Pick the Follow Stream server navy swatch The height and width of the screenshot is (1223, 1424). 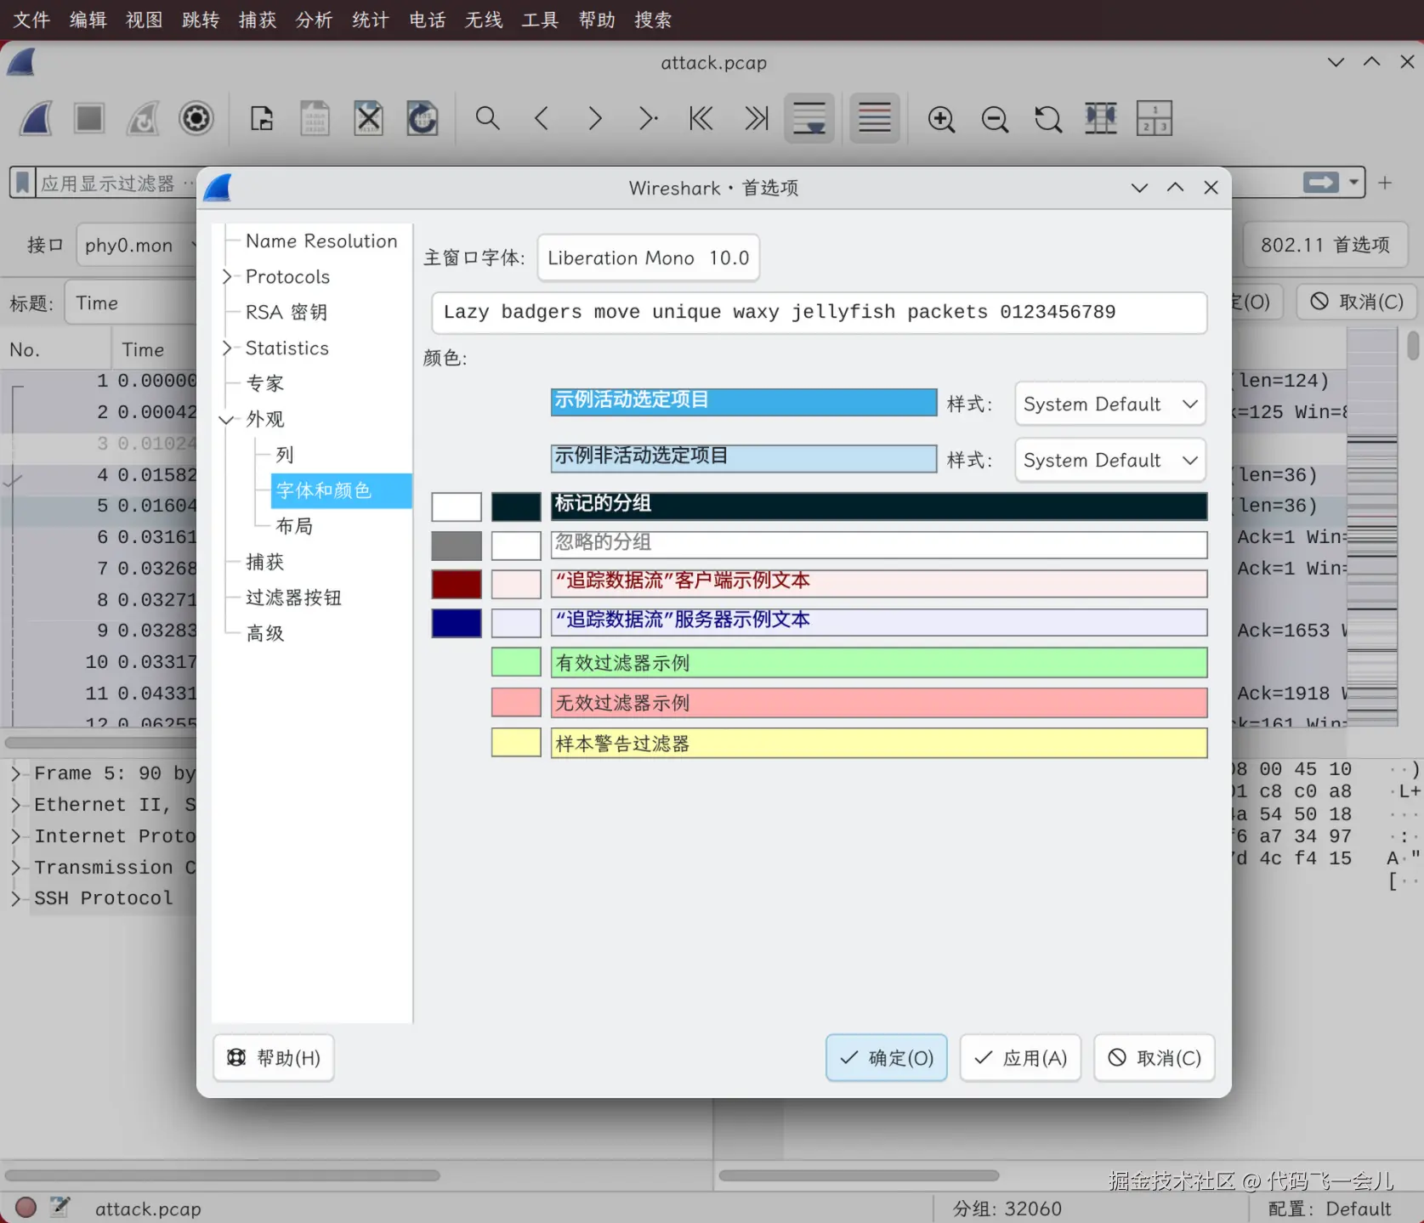pyautogui.click(x=457, y=623)
